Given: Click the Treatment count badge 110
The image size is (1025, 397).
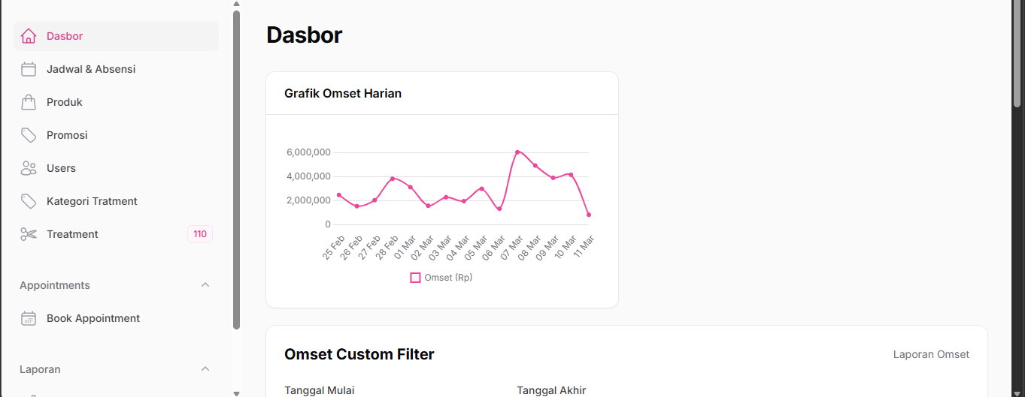Looking at the screenshot, I should [200, 234].
